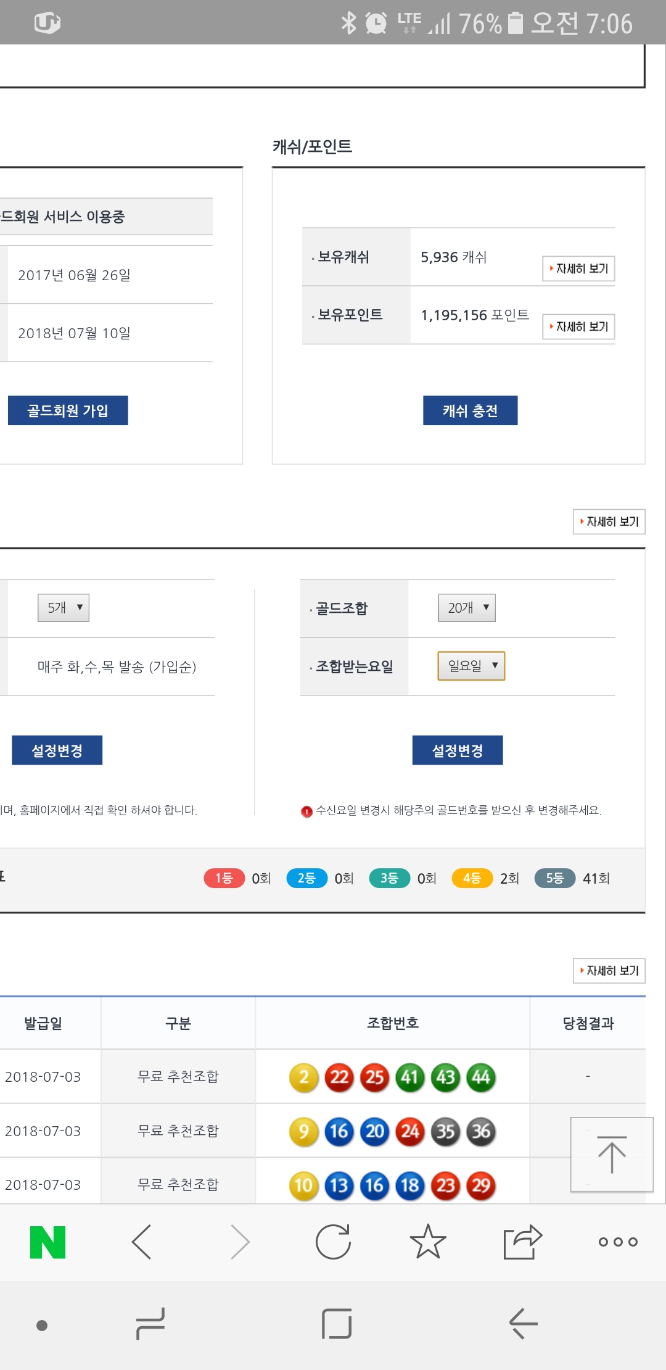View details for 보유캐쉬
This screenshot has width=666, height=1370.
pyautogui.click(x=578, y=268)
